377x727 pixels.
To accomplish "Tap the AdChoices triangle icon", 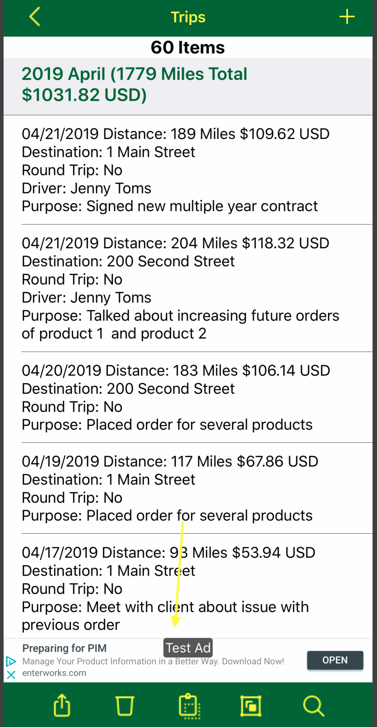I will coord(11,662).
